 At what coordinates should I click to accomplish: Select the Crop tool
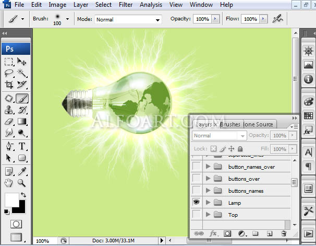click(x=9, y=85)
